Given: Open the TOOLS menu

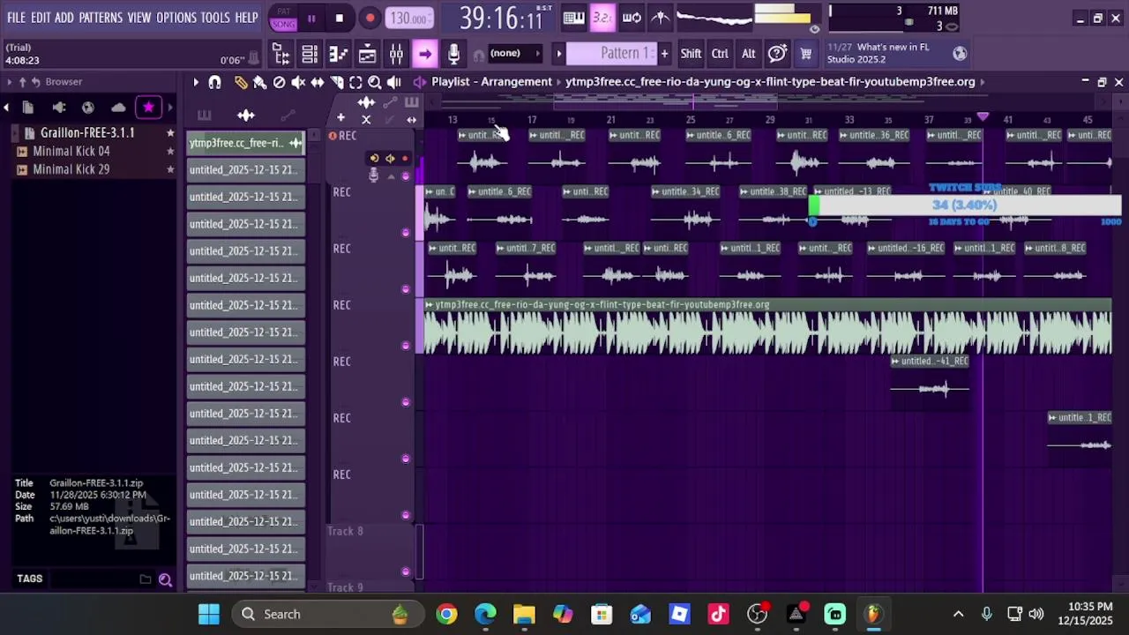Looking at the screenshot, I should pos(215,18).
